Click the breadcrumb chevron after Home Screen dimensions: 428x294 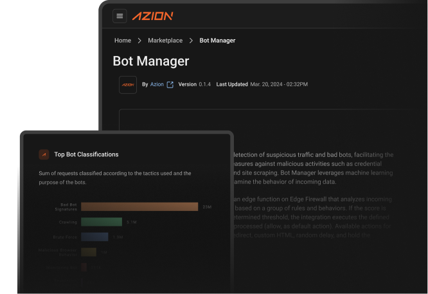tap(139, 41)
